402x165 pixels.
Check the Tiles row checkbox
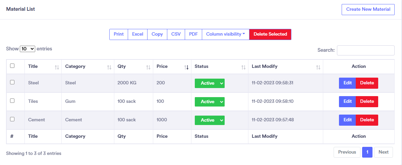click(x=12, y=100)
